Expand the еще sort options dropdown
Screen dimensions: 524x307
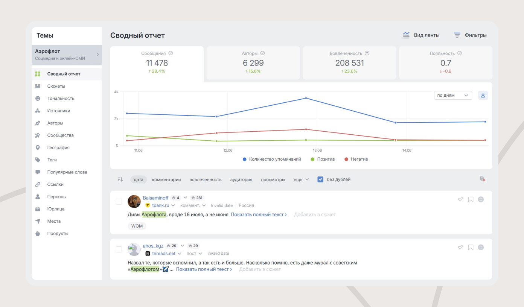tap(301, 179)
